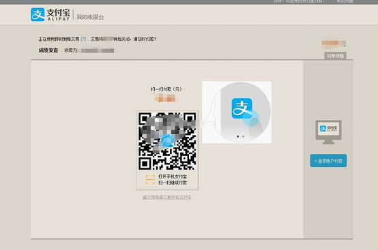Click the blurred payment amount above the QR code

pyautogui.click(x=165, y=98)
